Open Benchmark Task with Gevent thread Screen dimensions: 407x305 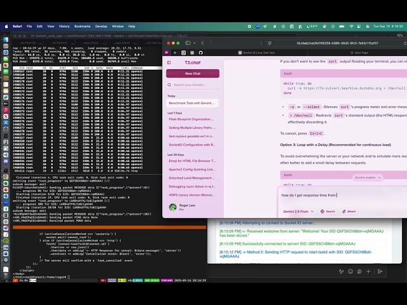[192, 103]
